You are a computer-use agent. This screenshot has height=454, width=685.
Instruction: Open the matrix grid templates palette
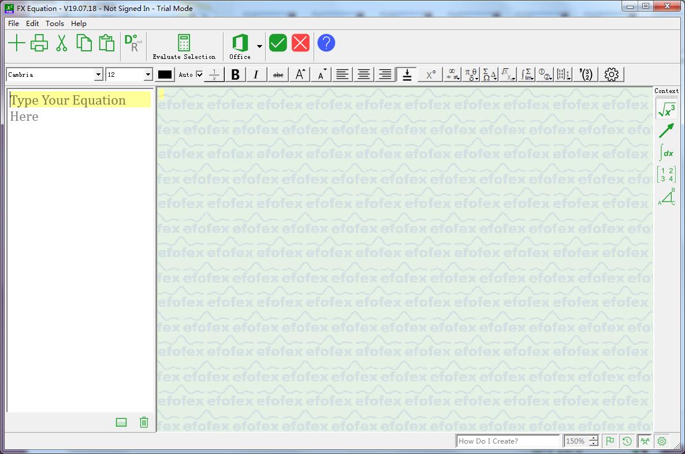coord(564,75)
